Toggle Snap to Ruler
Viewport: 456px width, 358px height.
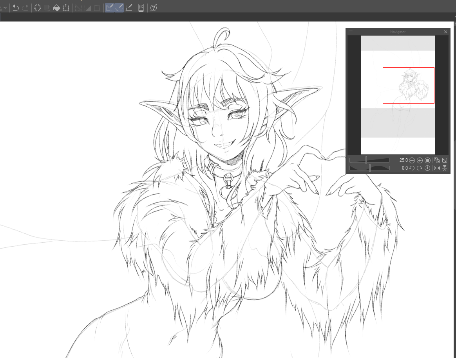(x=110, y=7)
